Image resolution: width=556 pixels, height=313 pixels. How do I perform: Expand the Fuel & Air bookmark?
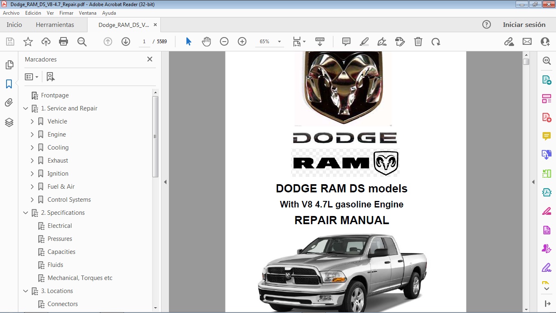point(32,187)
